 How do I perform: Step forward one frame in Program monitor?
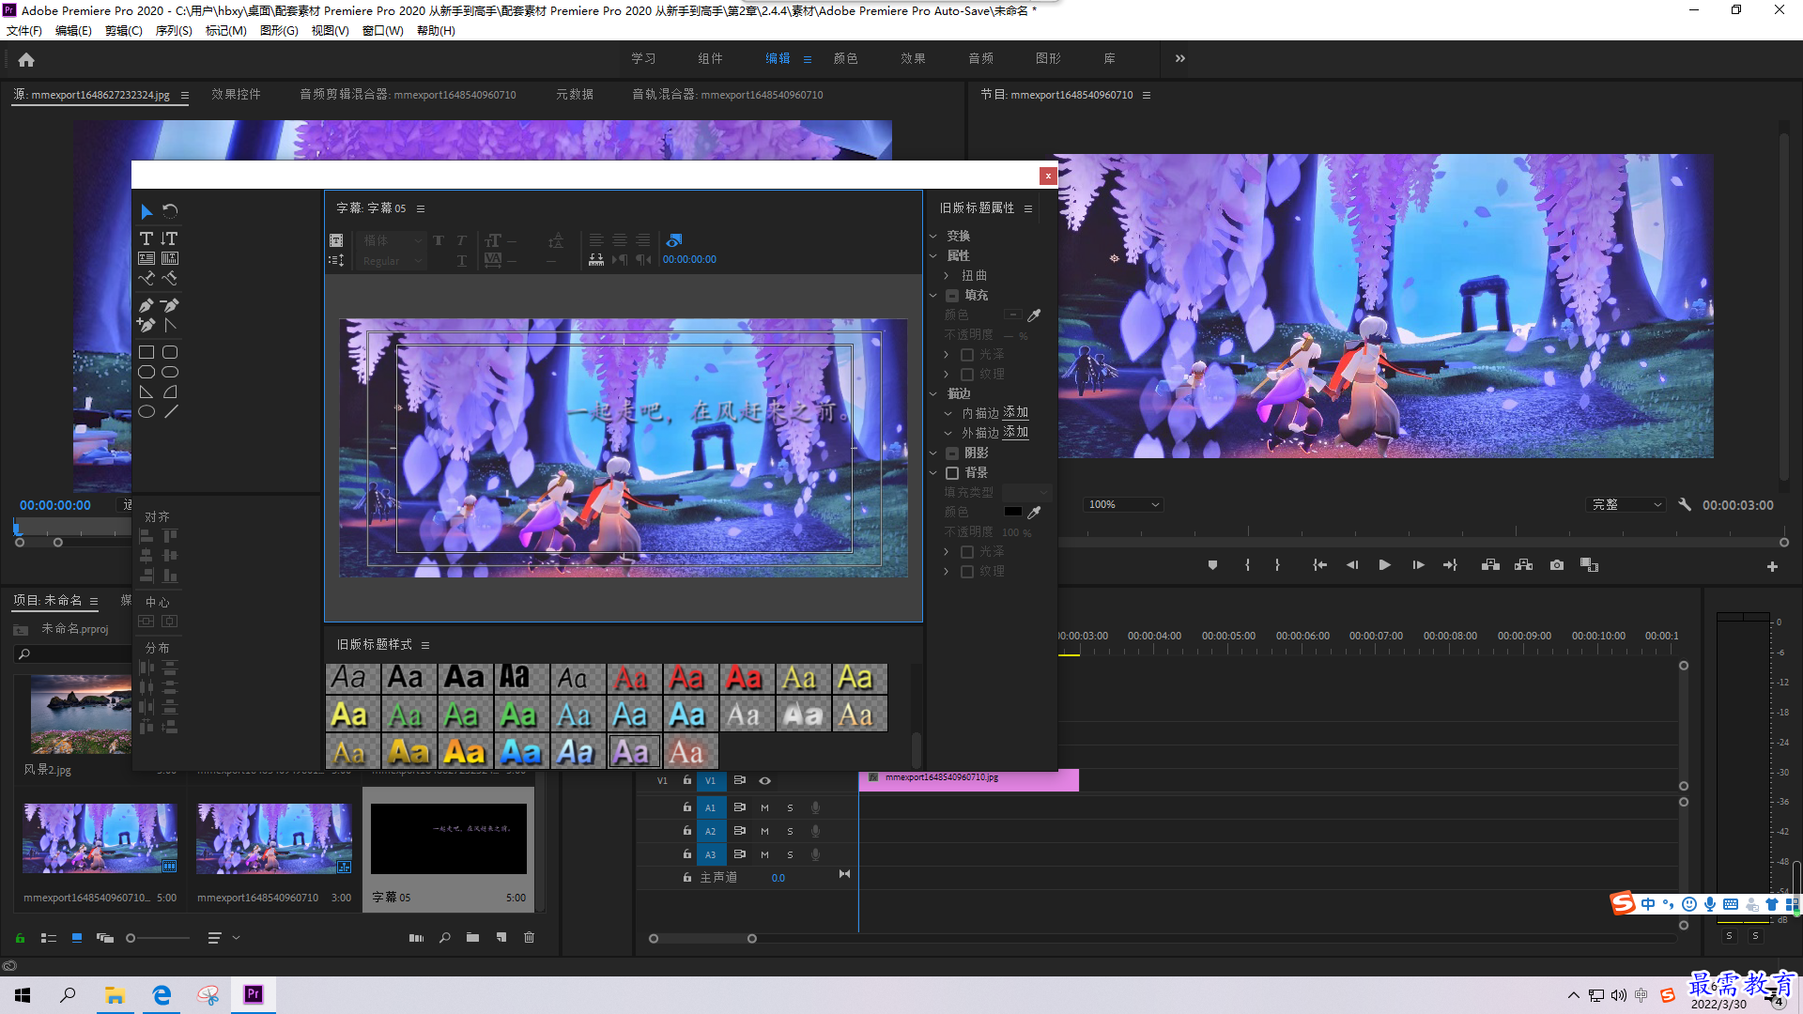(1418, 565)
